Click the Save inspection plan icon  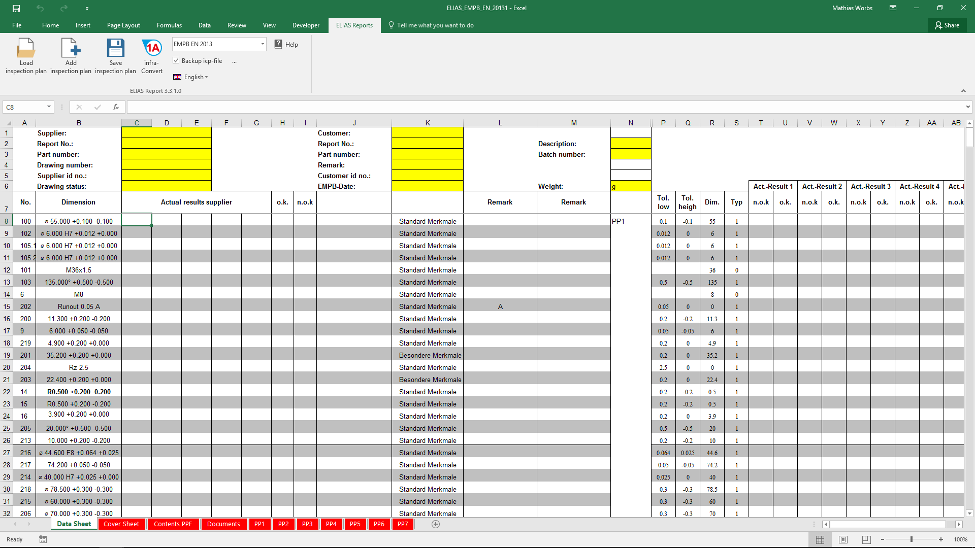[115, 48]
